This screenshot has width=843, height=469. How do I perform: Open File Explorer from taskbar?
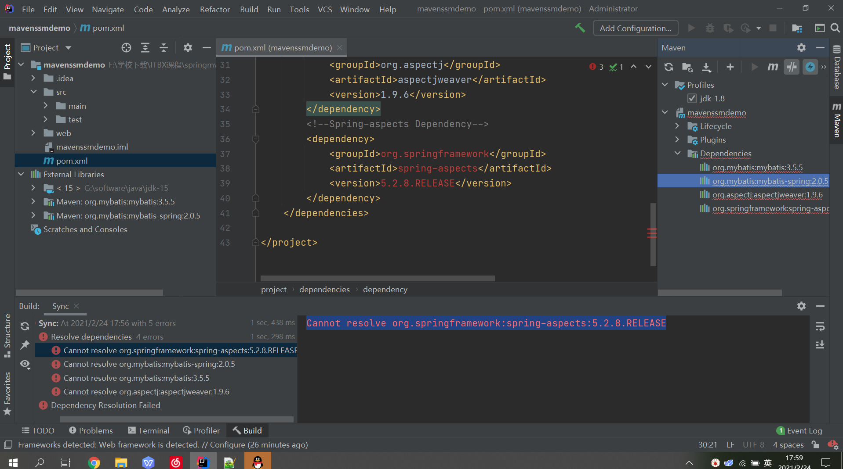(121, 462)
